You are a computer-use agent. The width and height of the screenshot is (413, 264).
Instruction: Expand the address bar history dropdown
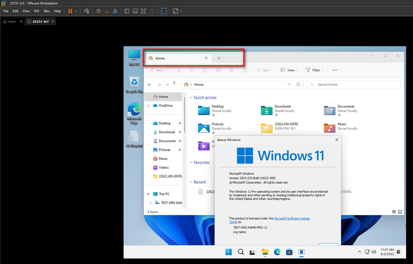289,84
